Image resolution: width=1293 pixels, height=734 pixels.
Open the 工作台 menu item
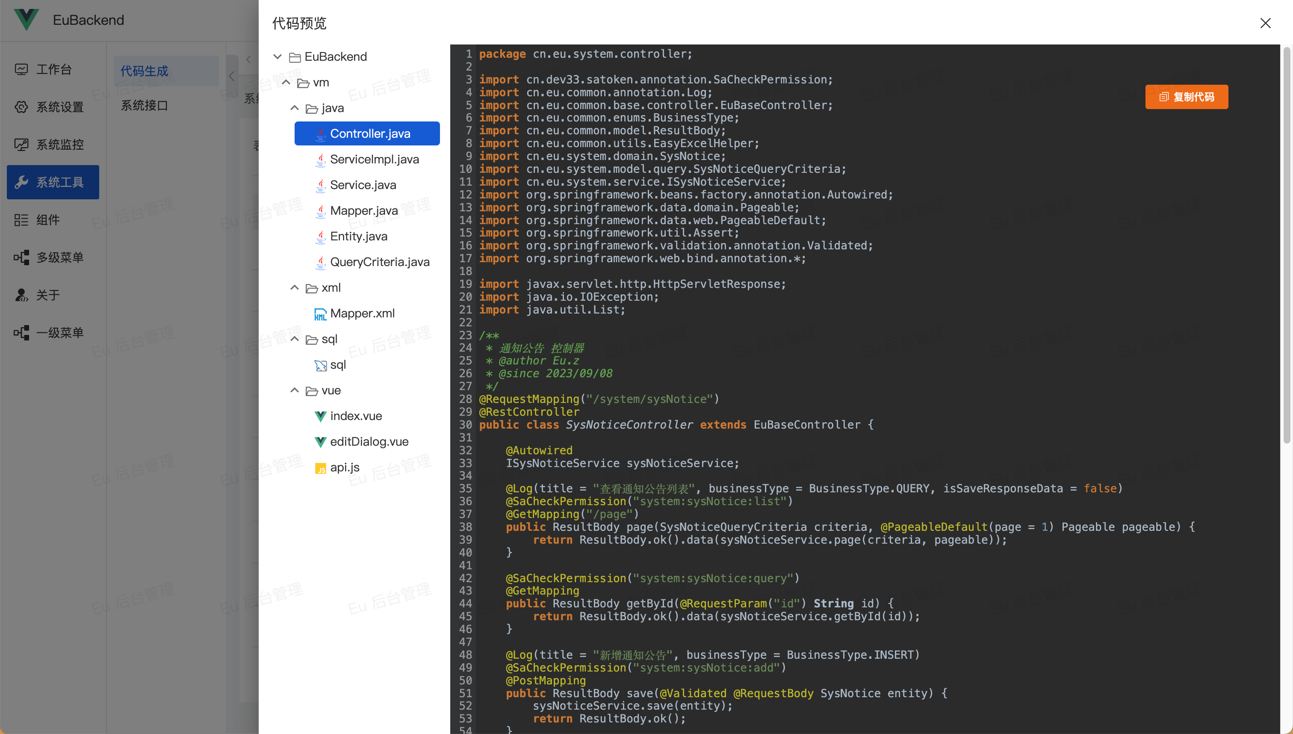point(53,69)
